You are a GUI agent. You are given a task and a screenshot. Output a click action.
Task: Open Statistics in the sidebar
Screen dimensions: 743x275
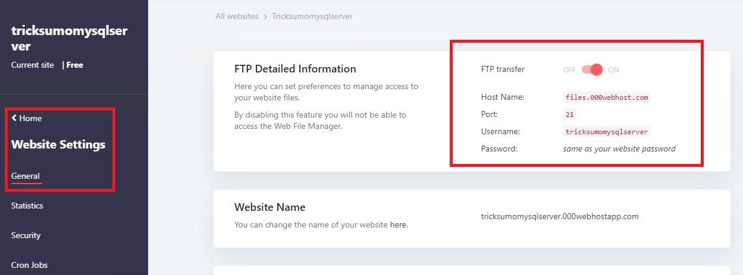(x=27, y=206)
